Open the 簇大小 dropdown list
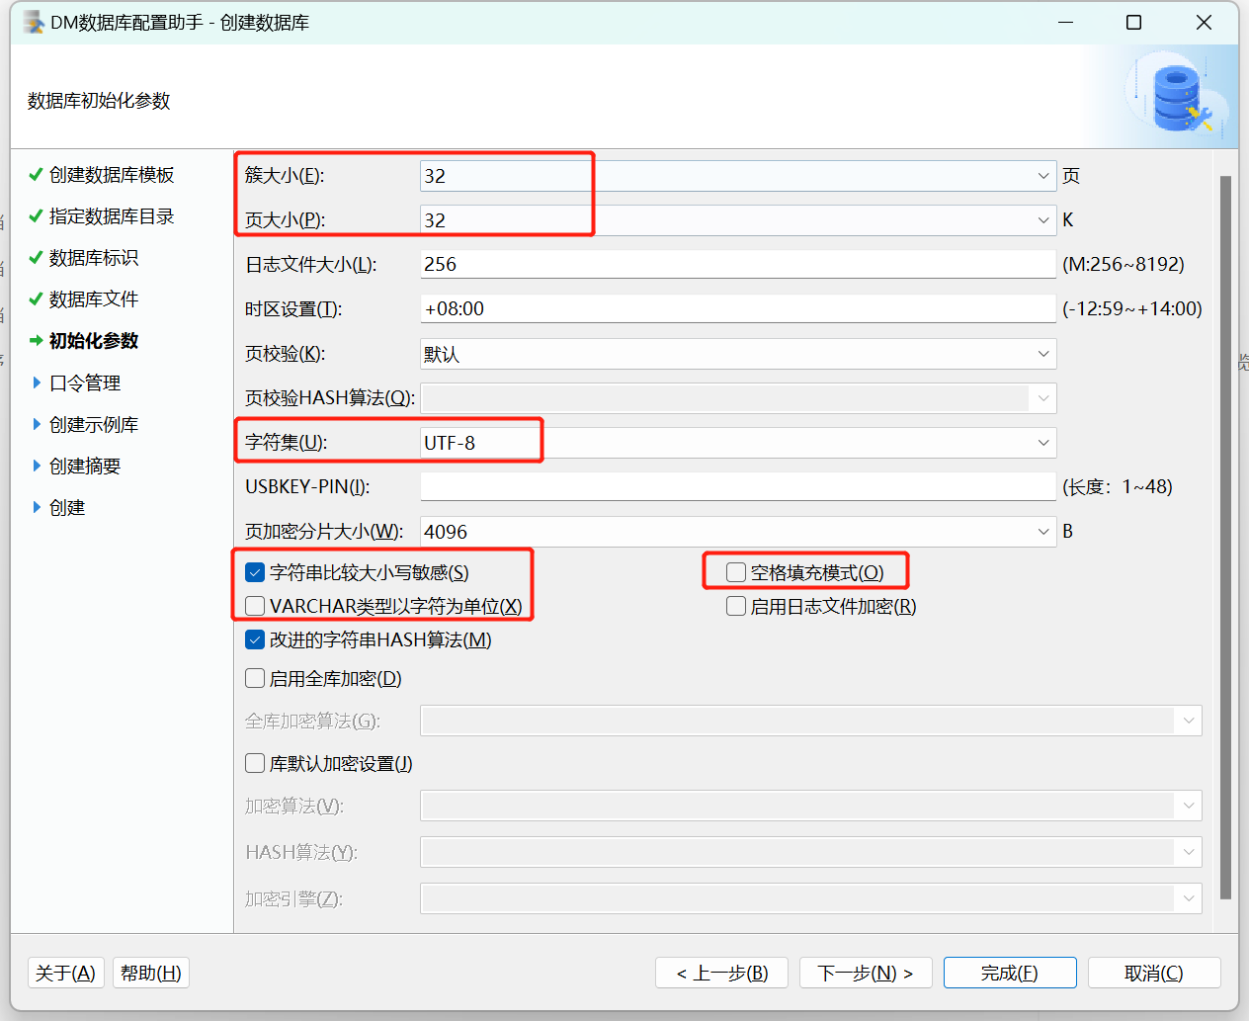Screen dimensions: 1249x1021 (x=1042, y=176)
